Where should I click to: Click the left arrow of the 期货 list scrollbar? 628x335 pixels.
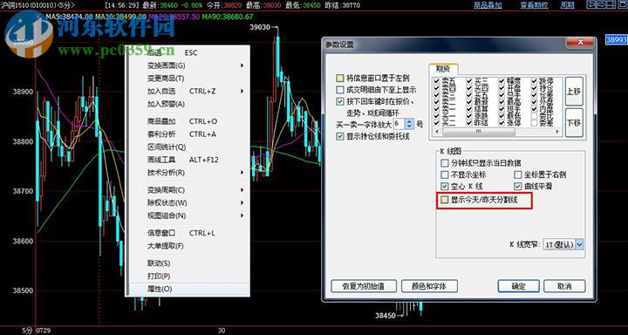(436, 133)
